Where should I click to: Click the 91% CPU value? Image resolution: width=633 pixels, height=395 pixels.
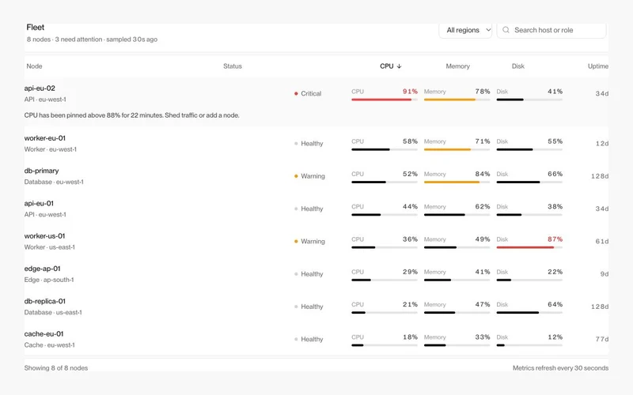(x=410, y=92)
